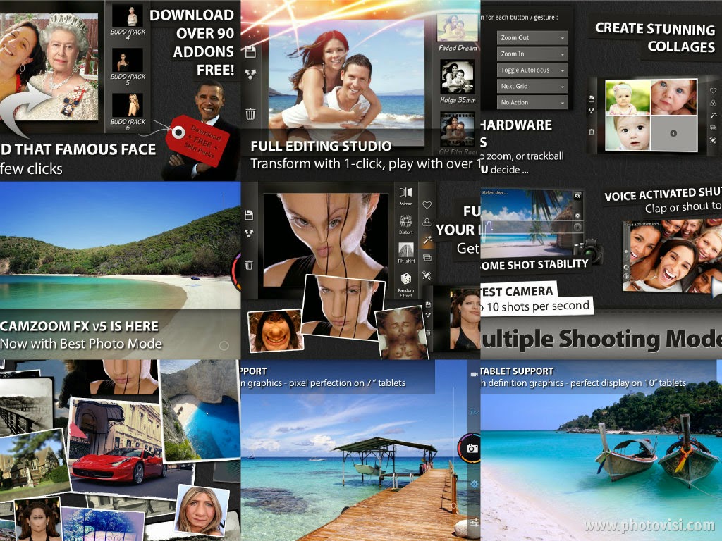Save the distorted face photo with floppy icon
The width and height of the screenshot is (722, 541).
click(249, 215)
